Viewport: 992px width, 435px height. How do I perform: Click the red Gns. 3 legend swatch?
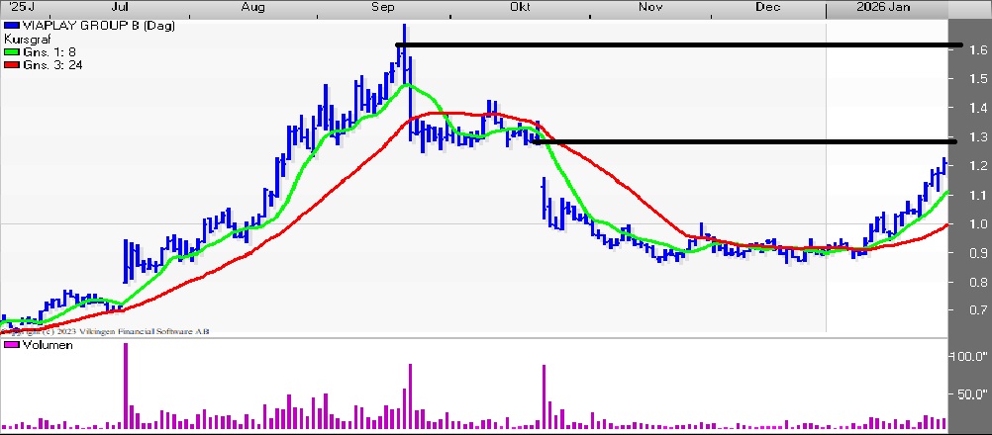(x=11, y=63)
